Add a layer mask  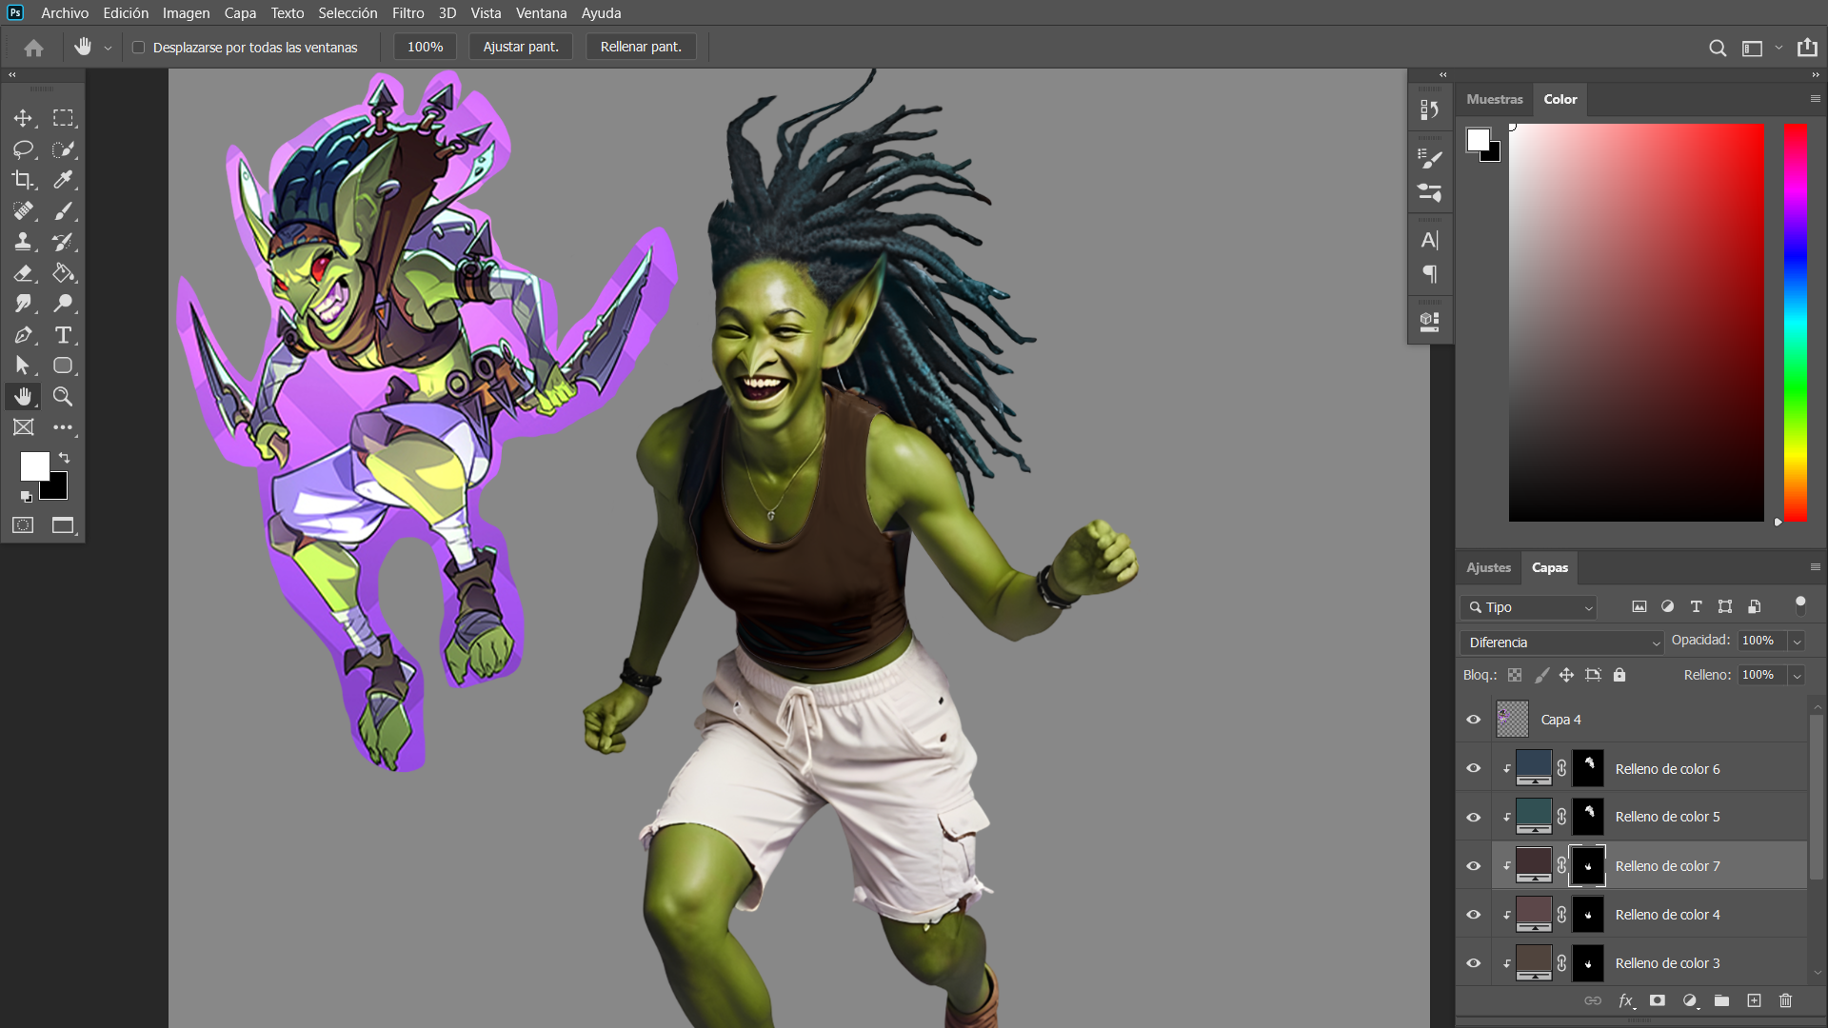click(1658, 1000)
